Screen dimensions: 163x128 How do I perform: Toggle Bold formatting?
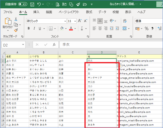click(29, 28)
